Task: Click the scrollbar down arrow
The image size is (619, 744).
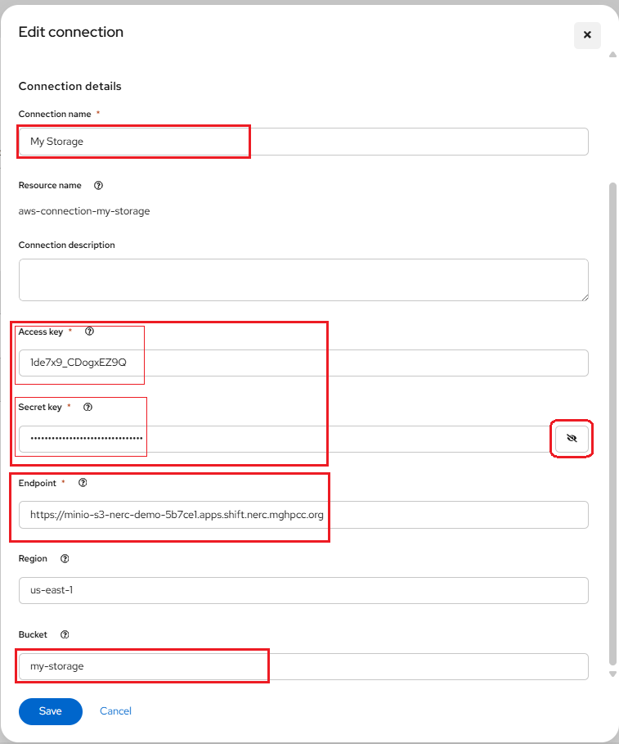Action: pyautogui.click(x=612, y=674)
